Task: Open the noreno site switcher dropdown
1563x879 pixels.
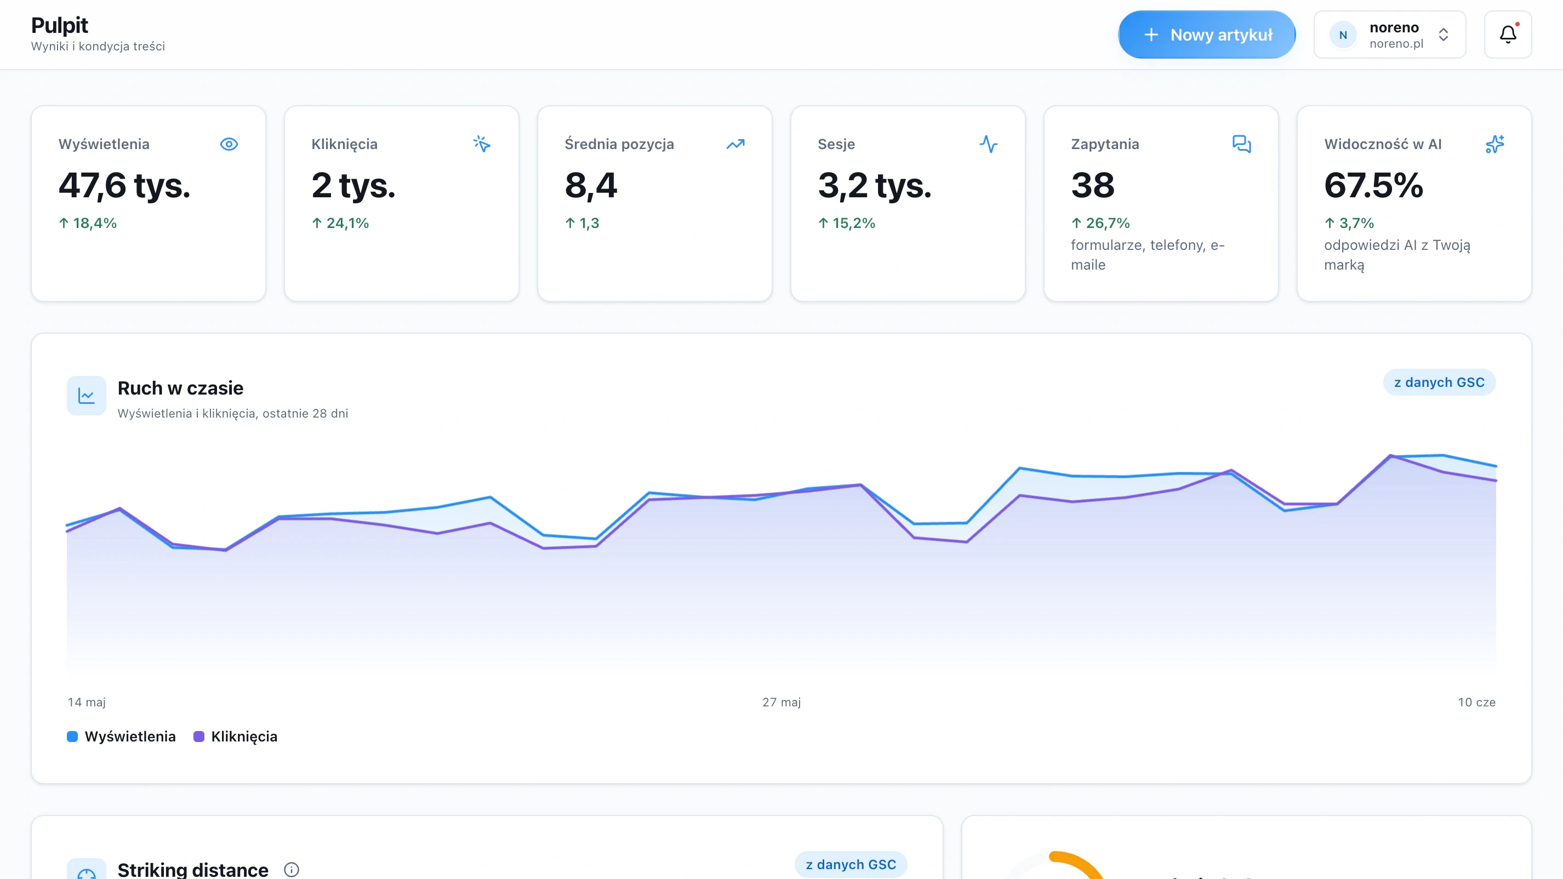Action: tap(1389, 35)
